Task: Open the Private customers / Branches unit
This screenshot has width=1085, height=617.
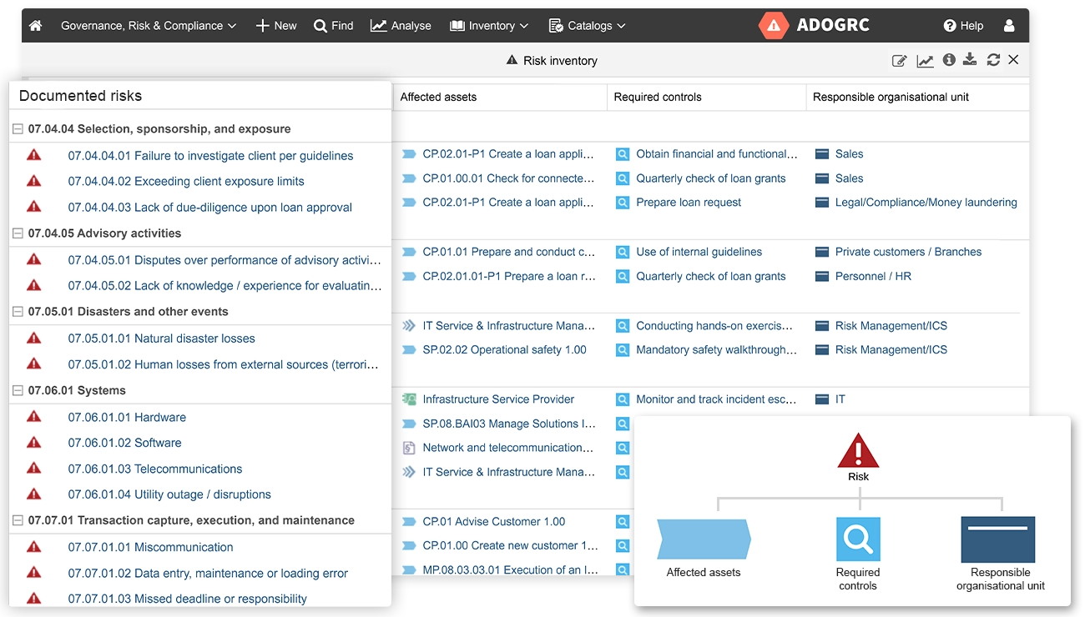Action: point(908,252)
